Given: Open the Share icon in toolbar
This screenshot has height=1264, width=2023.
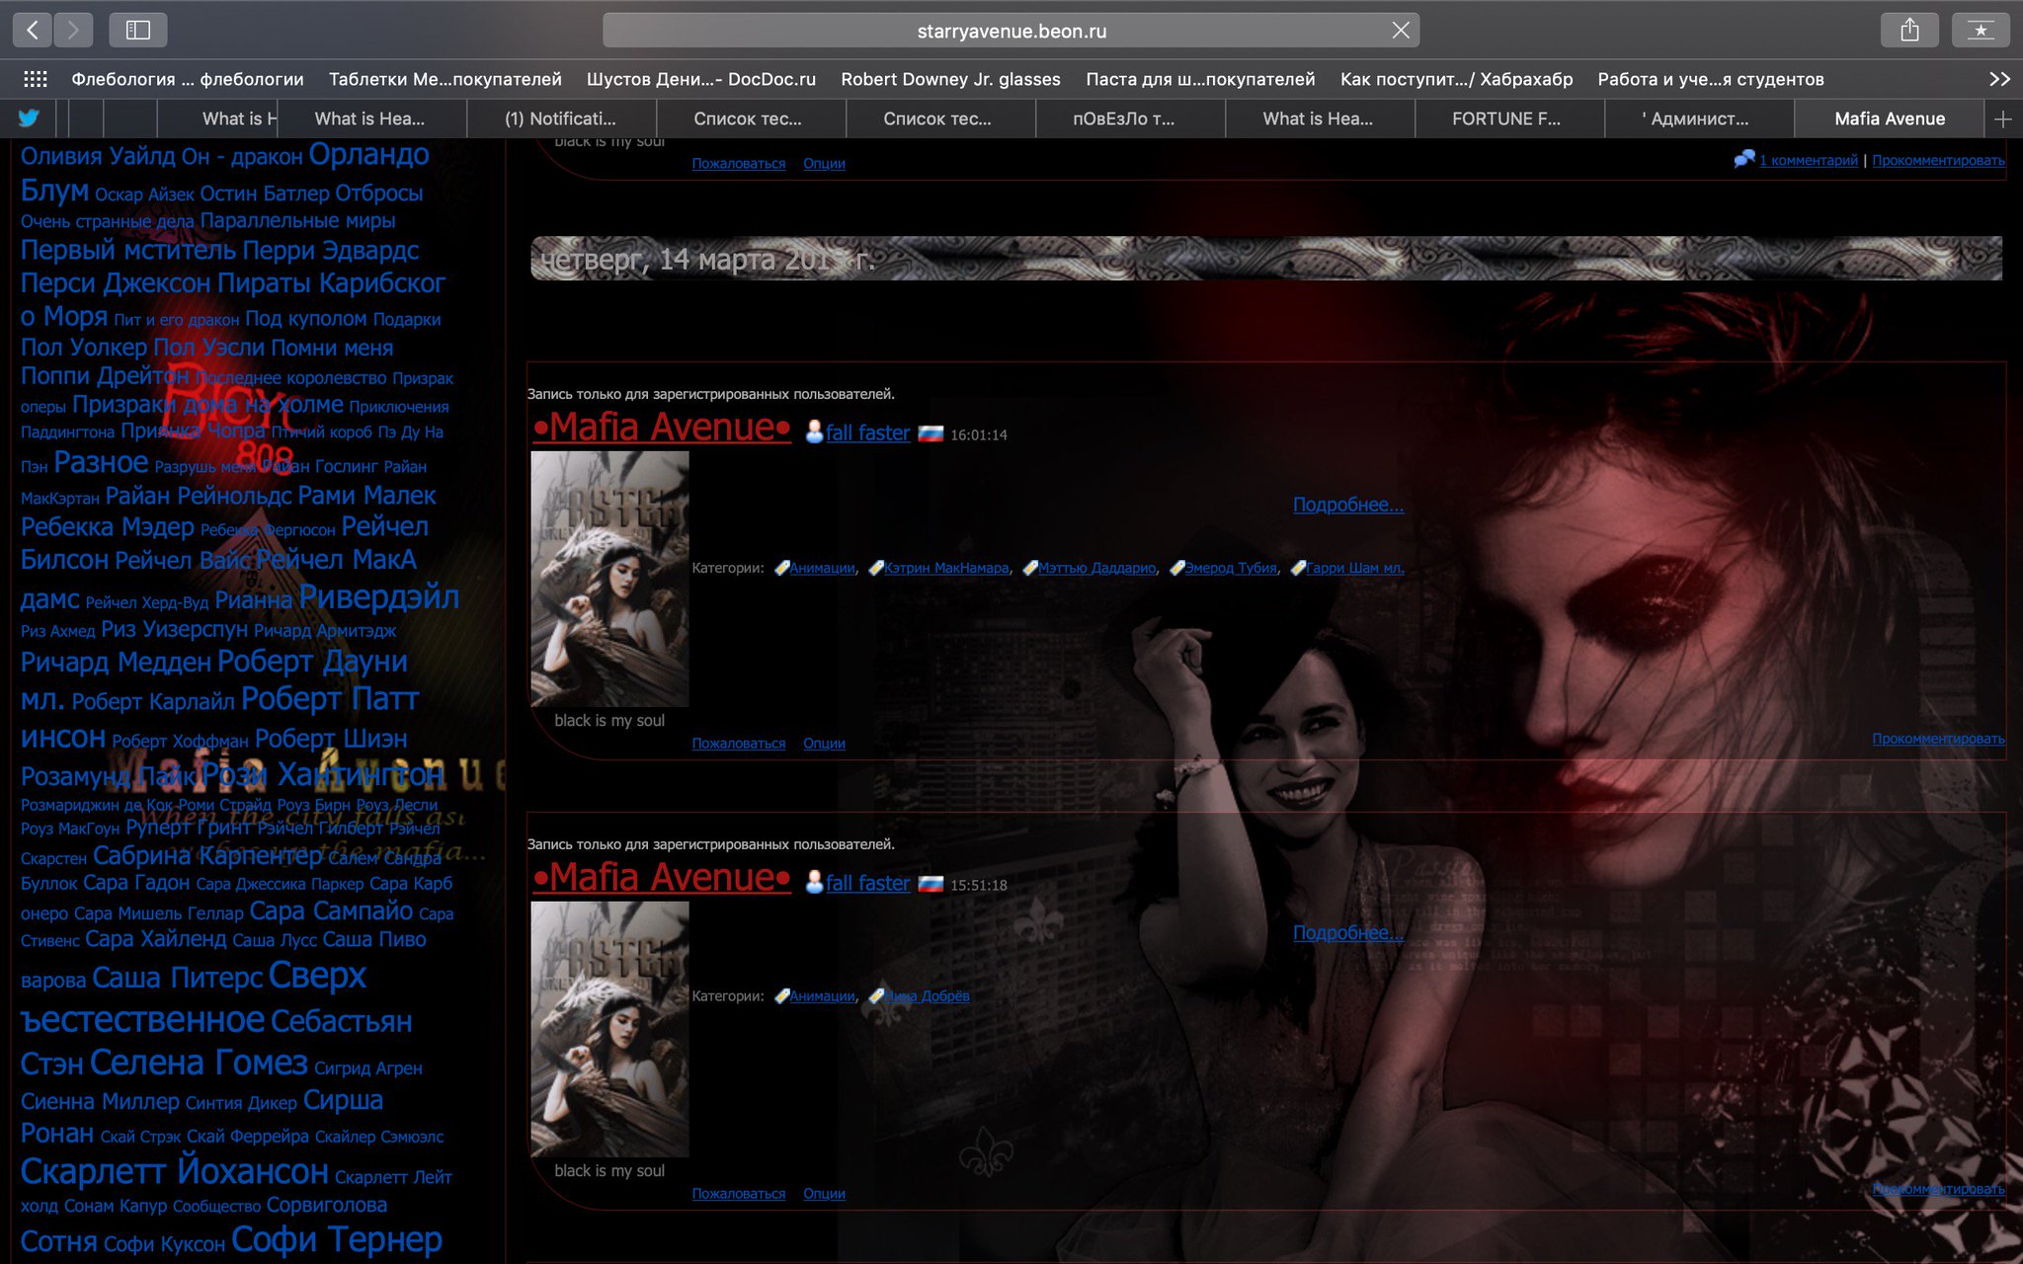Looking at the screenshot, I should click(x=1909, y=31).
